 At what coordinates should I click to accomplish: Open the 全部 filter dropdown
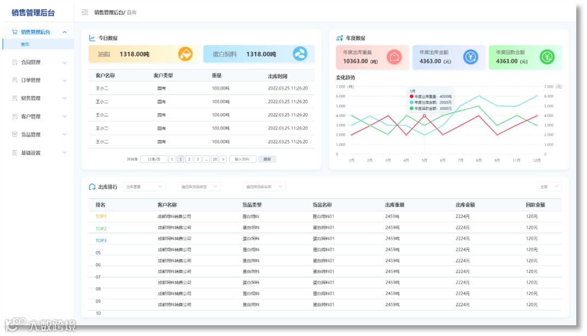(x=549, y=187)
